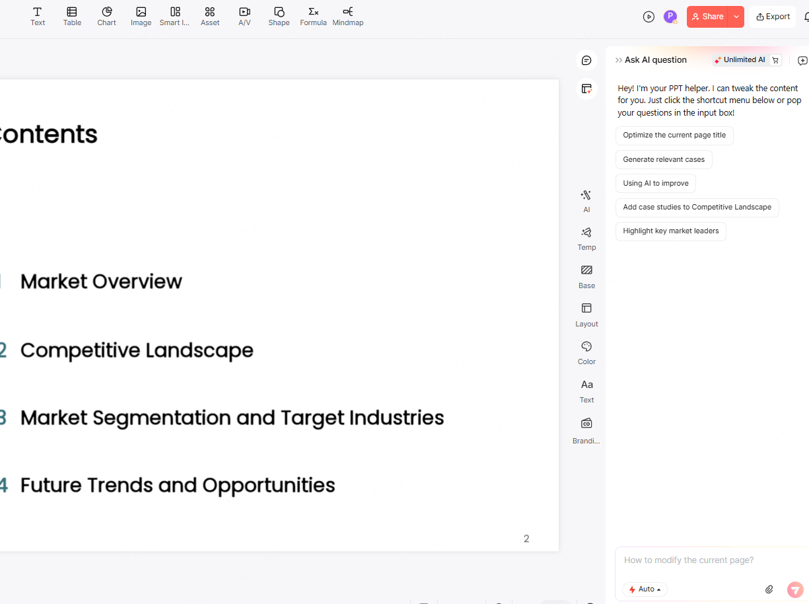The height and width of the screenshot is (604, 809).
Task: Click the Export button
Action: click(772, 16)
